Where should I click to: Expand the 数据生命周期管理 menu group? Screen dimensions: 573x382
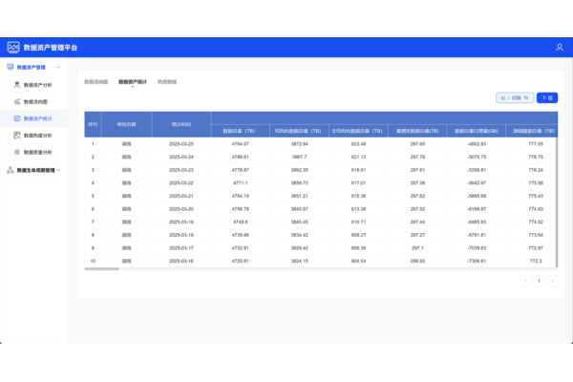point(59,170)
